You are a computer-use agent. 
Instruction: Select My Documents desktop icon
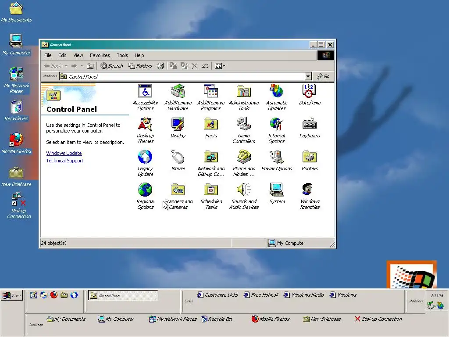click(16, 12)
